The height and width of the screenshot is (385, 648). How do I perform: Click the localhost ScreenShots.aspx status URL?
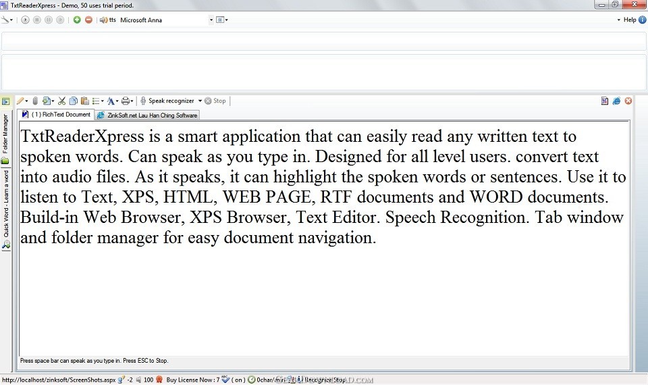pos(59,380)
